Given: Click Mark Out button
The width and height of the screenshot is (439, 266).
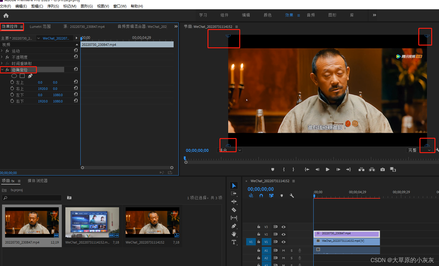Looking at the screenshot, I should [293, 170].
